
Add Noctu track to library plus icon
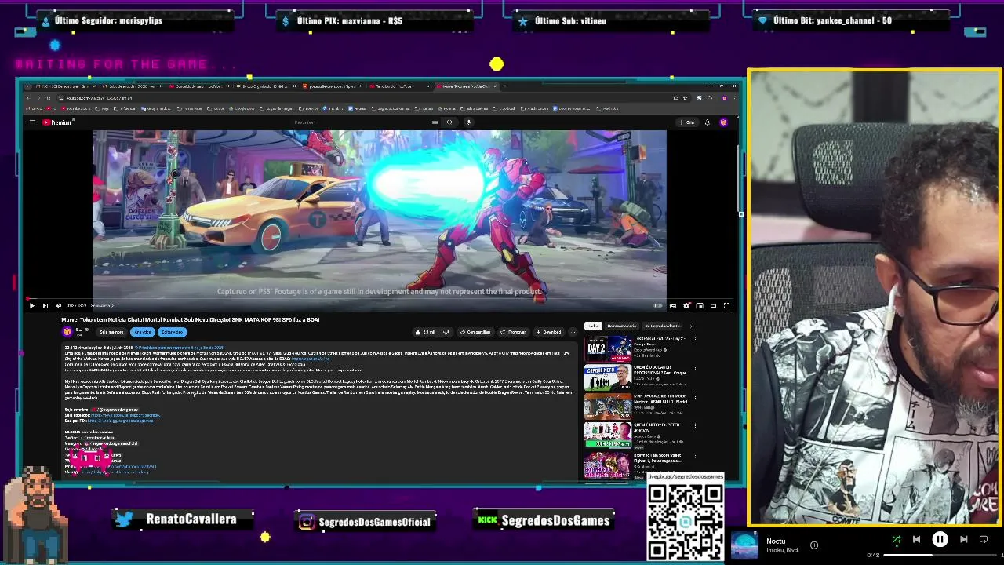tap(814, 545)
